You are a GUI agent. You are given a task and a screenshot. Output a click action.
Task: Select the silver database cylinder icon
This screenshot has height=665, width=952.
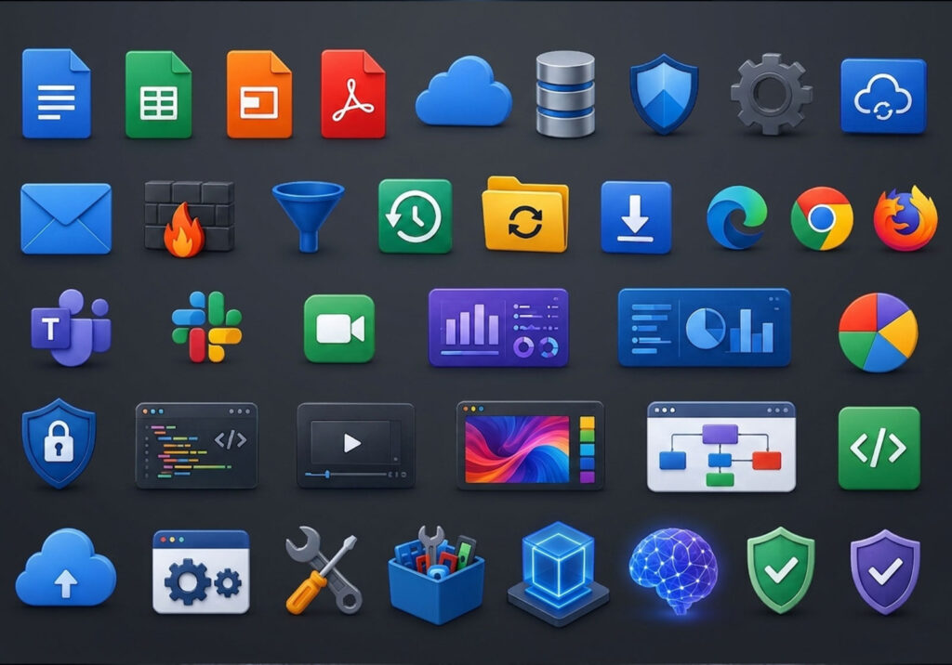tap(565, 94)
